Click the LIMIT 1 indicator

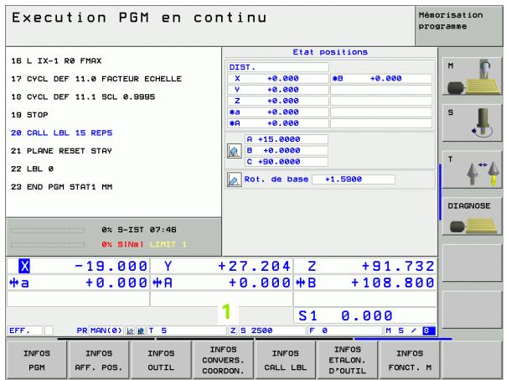point(168,245)
